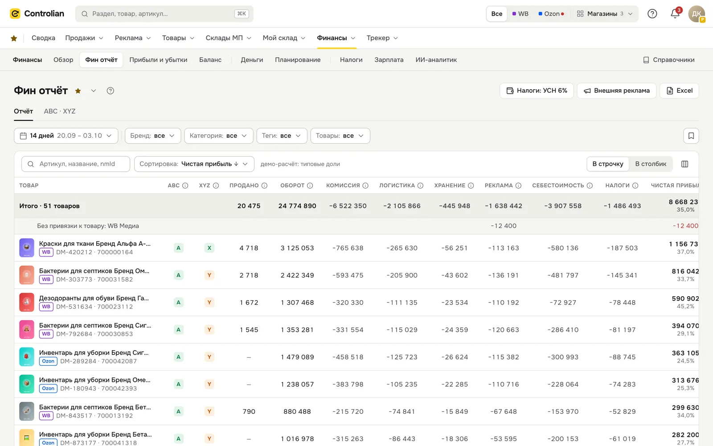The image size is (713, 446).
Task: Open notifications bell
Action: pyautogui.click(x=675, y=14)
